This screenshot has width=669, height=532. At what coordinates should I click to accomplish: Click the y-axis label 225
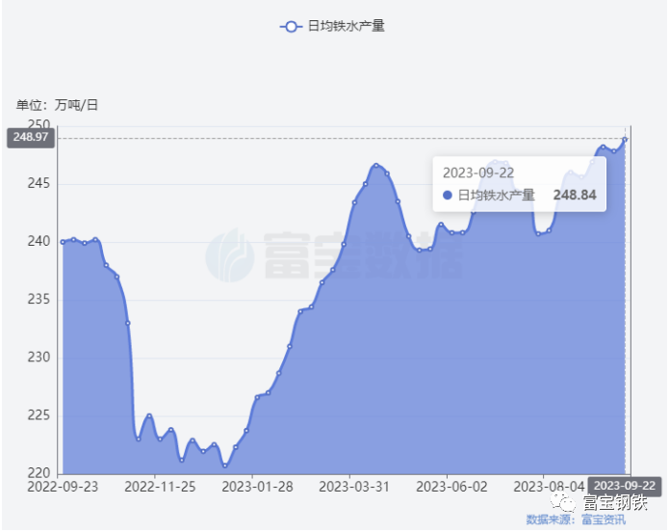click(39, 415)
